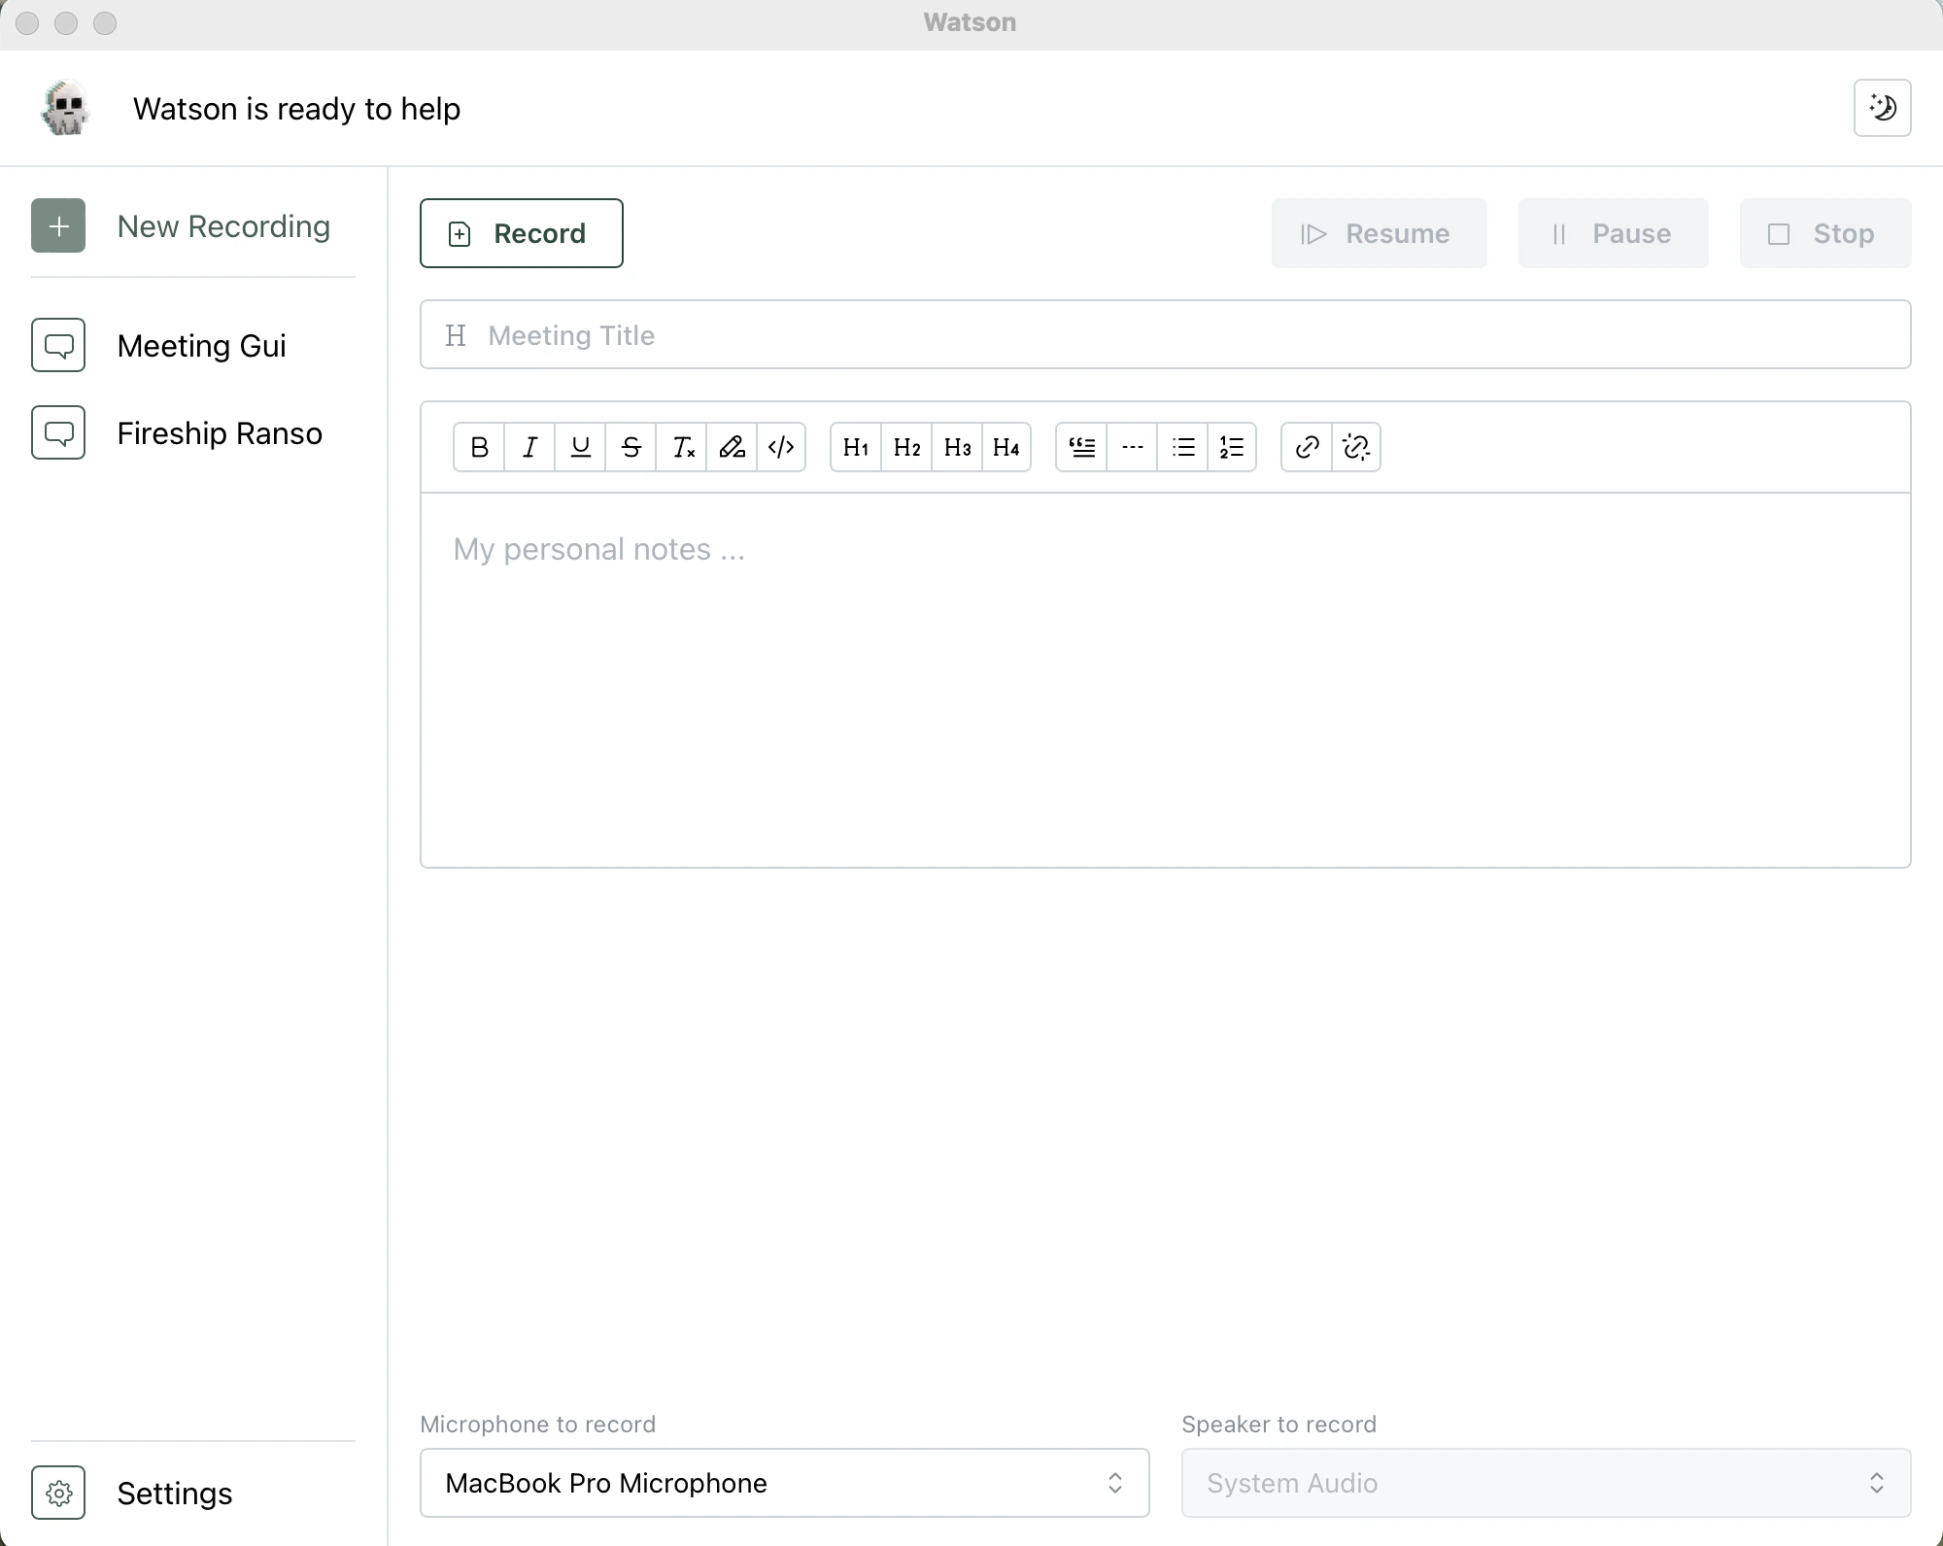Click the Record button

(522, 232)
